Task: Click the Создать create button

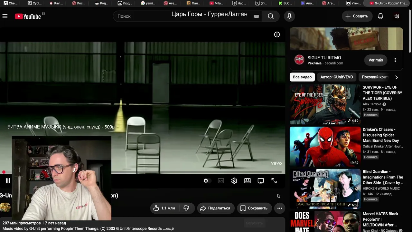Action: point(357,16)
